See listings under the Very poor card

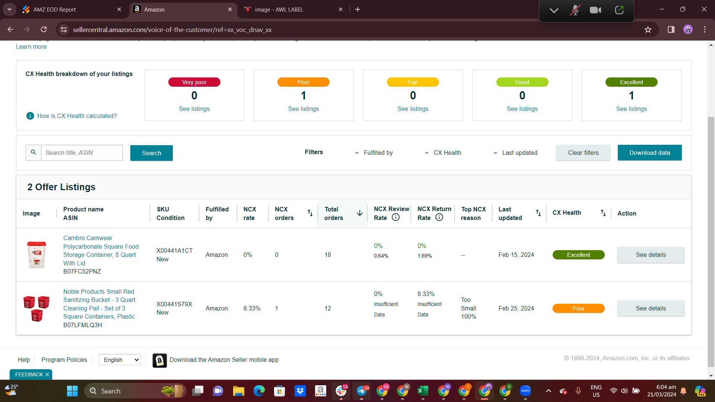(194, 109)
